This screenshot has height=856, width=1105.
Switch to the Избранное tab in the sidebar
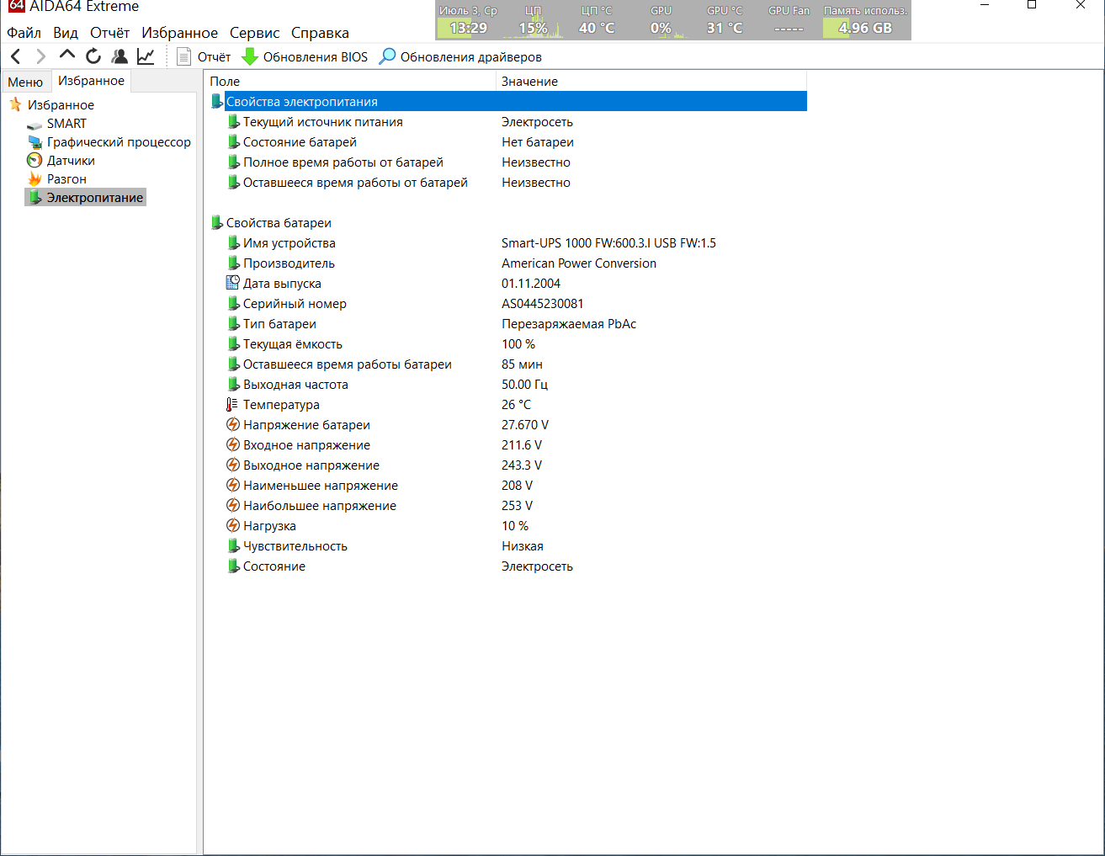pos(91,81)
